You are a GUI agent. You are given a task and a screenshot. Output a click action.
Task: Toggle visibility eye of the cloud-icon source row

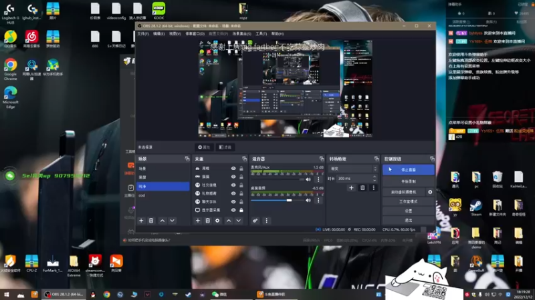pyautogui.click(x=233, y=169)
